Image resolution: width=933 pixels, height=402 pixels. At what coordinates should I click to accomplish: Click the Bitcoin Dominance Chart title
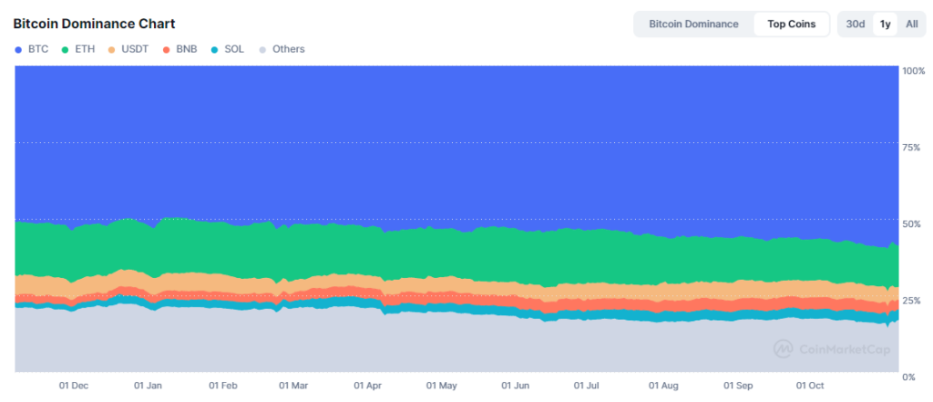click(x=94, y=24)
